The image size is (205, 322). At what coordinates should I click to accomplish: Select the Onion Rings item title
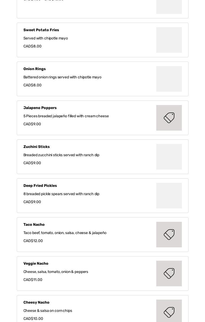click(x=35, y=69)
